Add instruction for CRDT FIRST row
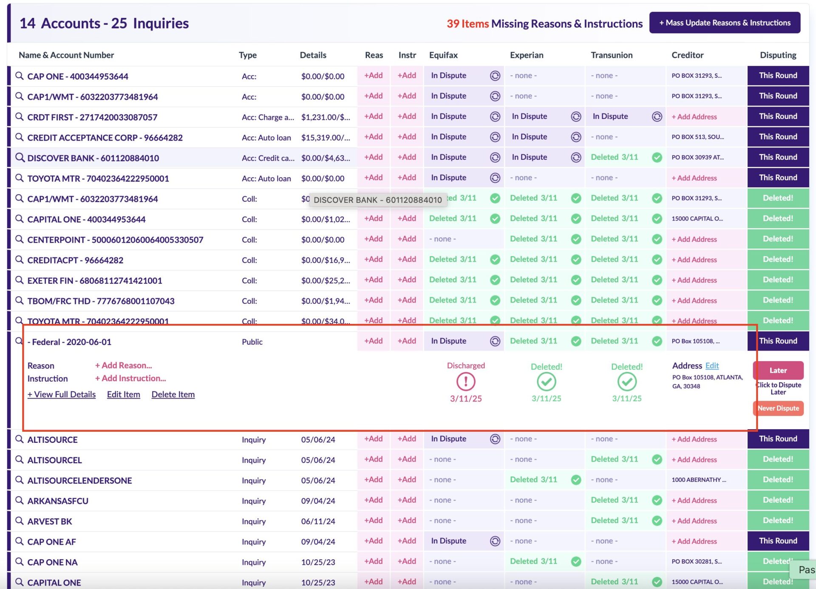Screen dimensions: 816x589 [407, 116]
